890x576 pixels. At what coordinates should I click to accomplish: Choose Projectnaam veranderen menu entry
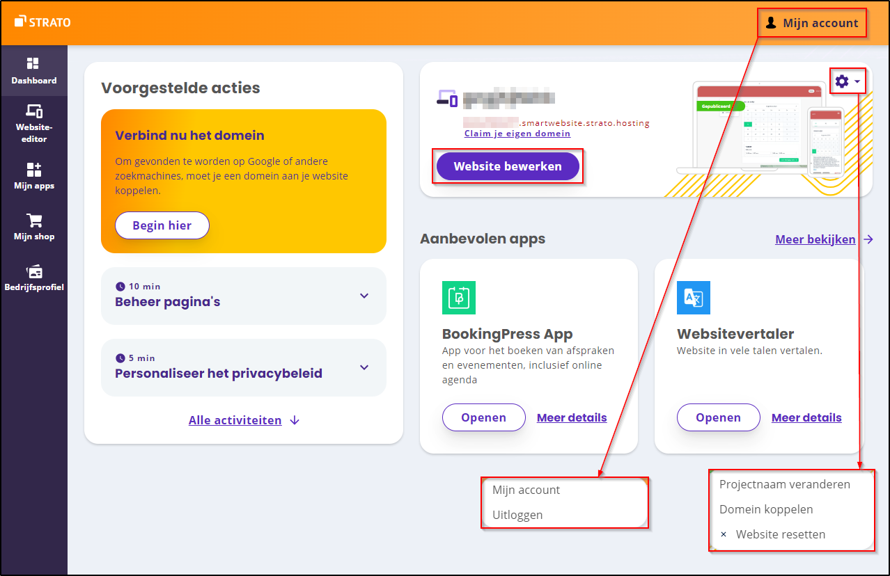point(784,484)
